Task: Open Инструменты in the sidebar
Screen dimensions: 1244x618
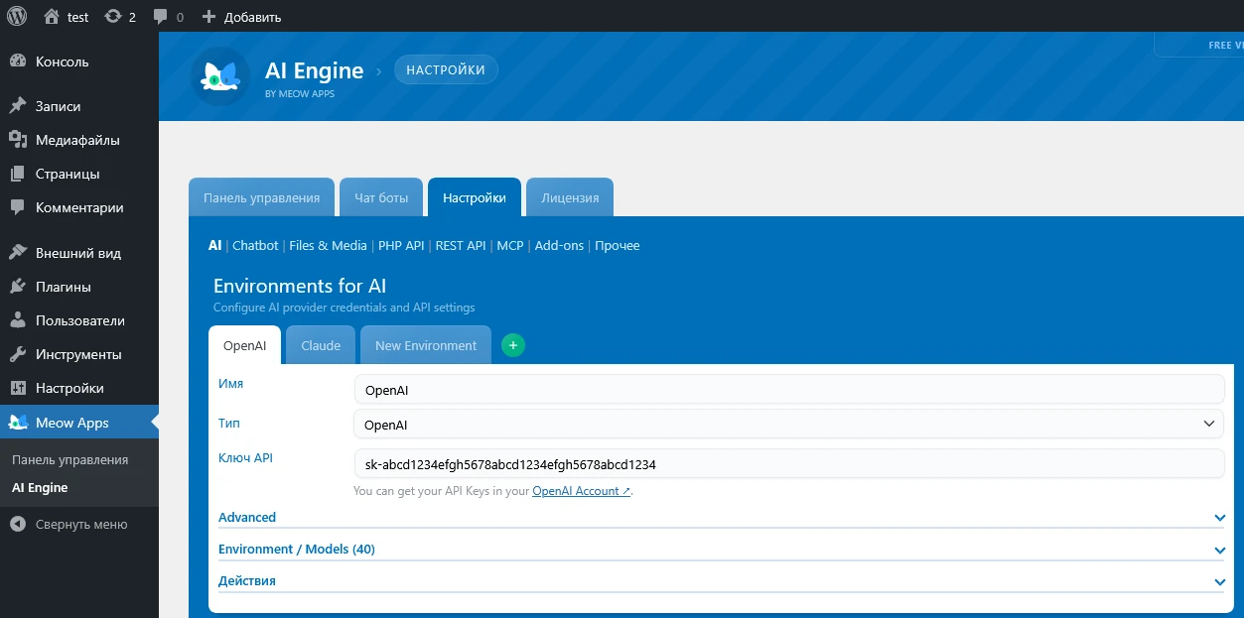Action: (79, 354)
